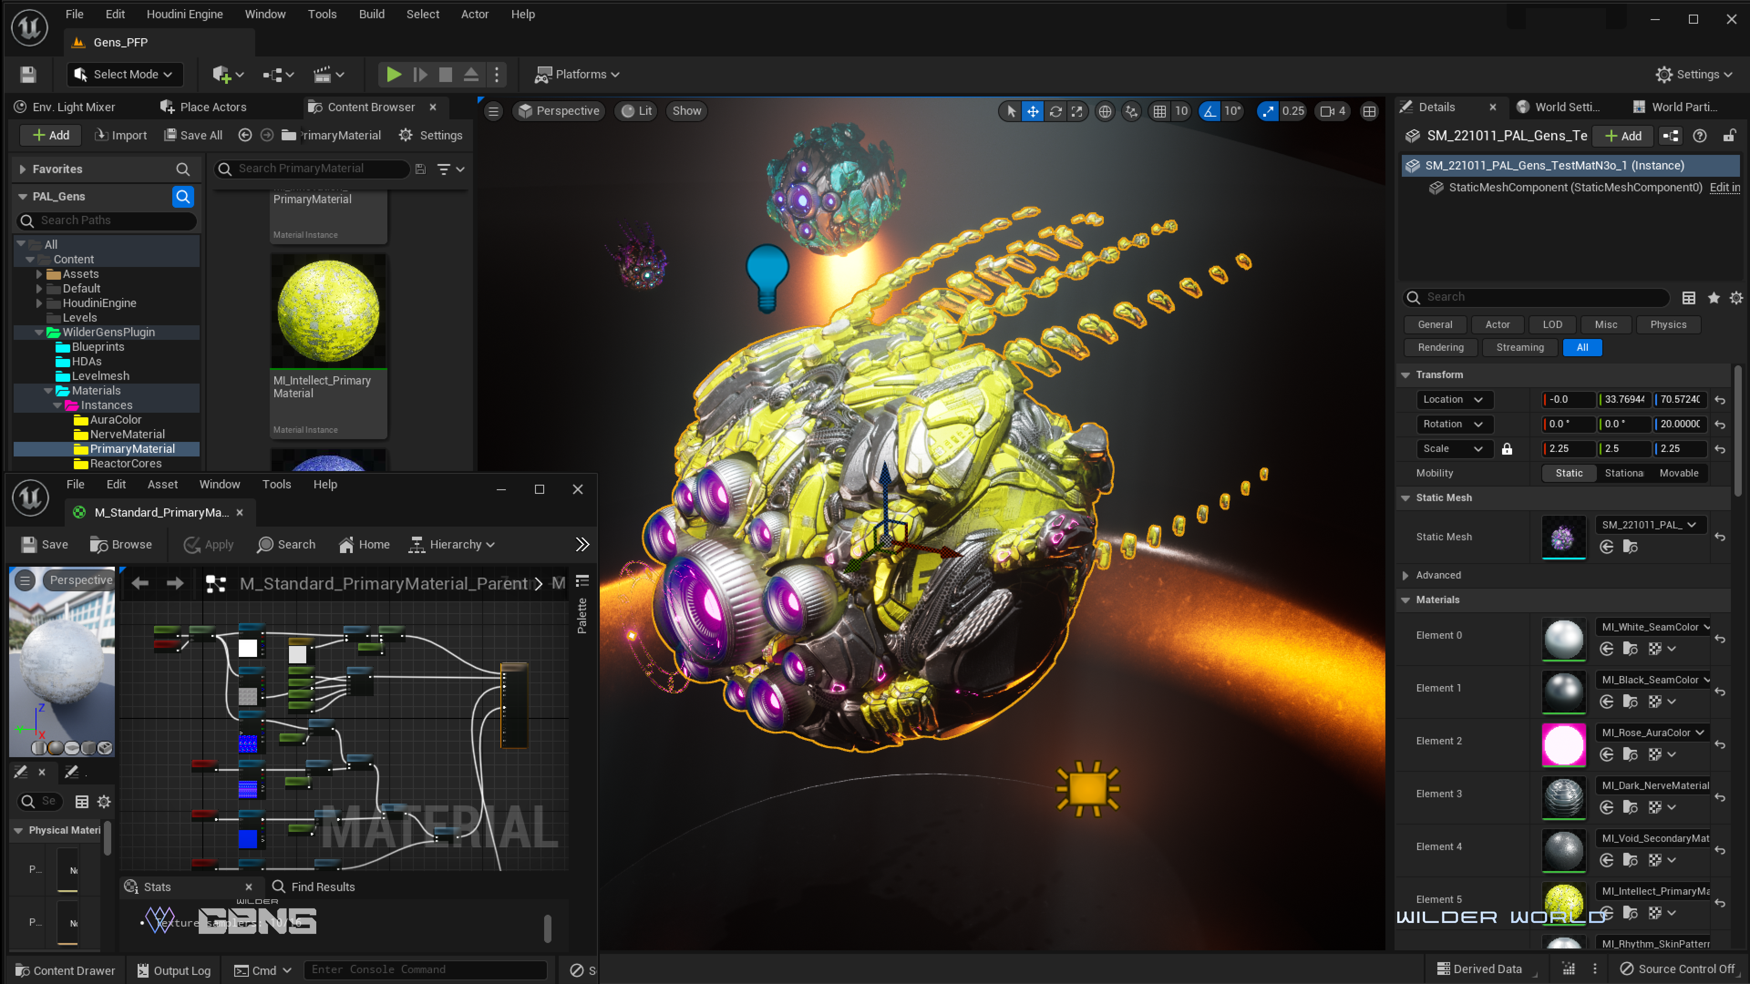
Task: Select the rotate transform gizmo tool
Action: click(x=1055, y=111)
